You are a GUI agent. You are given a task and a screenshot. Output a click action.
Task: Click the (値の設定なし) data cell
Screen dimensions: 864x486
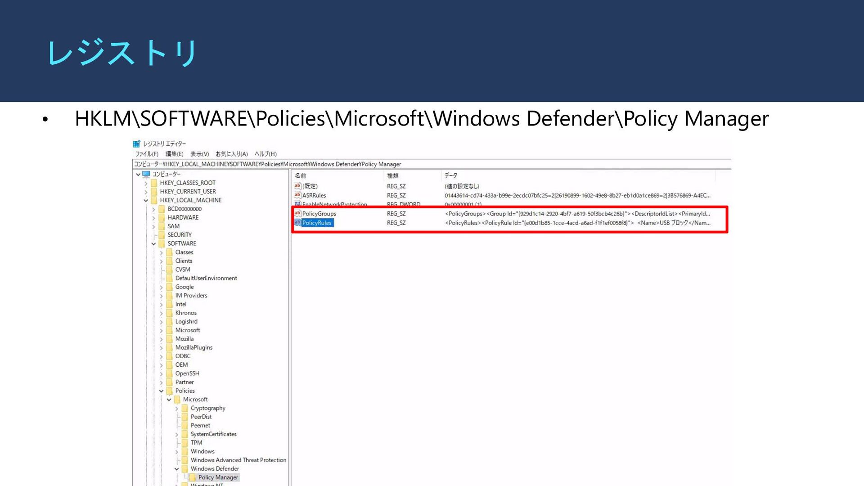point(462,186)
